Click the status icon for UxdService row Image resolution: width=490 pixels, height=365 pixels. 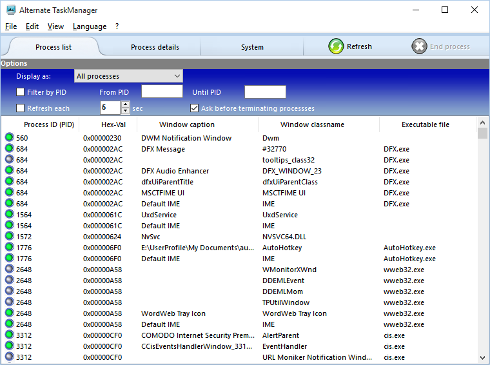pos(10,214)
